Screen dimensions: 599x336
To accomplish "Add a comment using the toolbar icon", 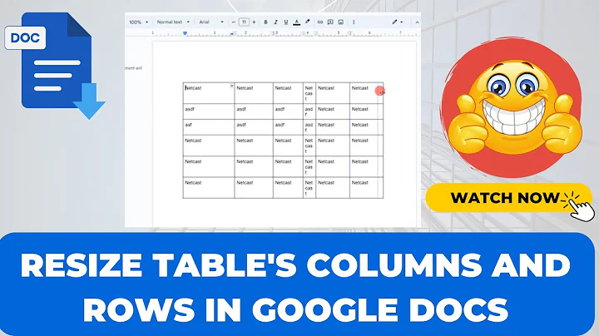I will click(x=330, y=22).
